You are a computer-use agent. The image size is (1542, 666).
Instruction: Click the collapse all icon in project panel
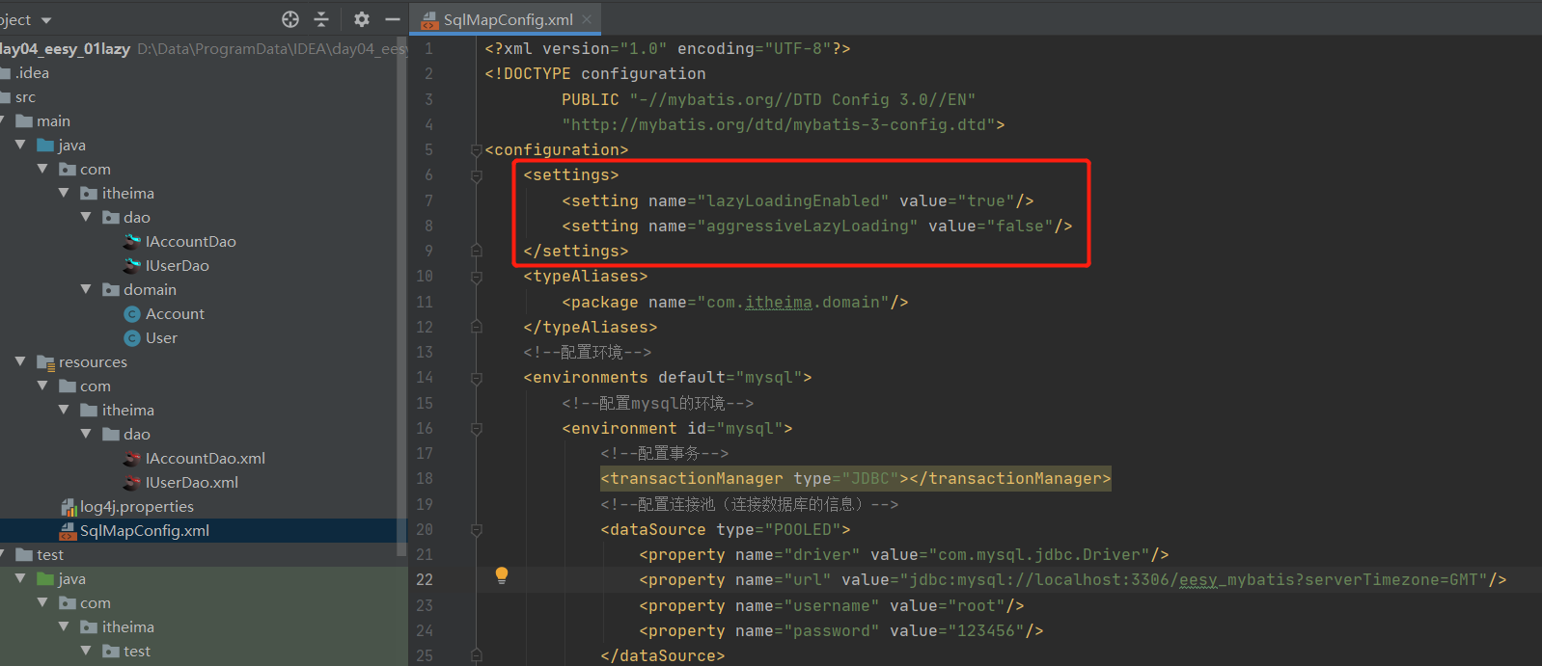[x=321, y=19]
